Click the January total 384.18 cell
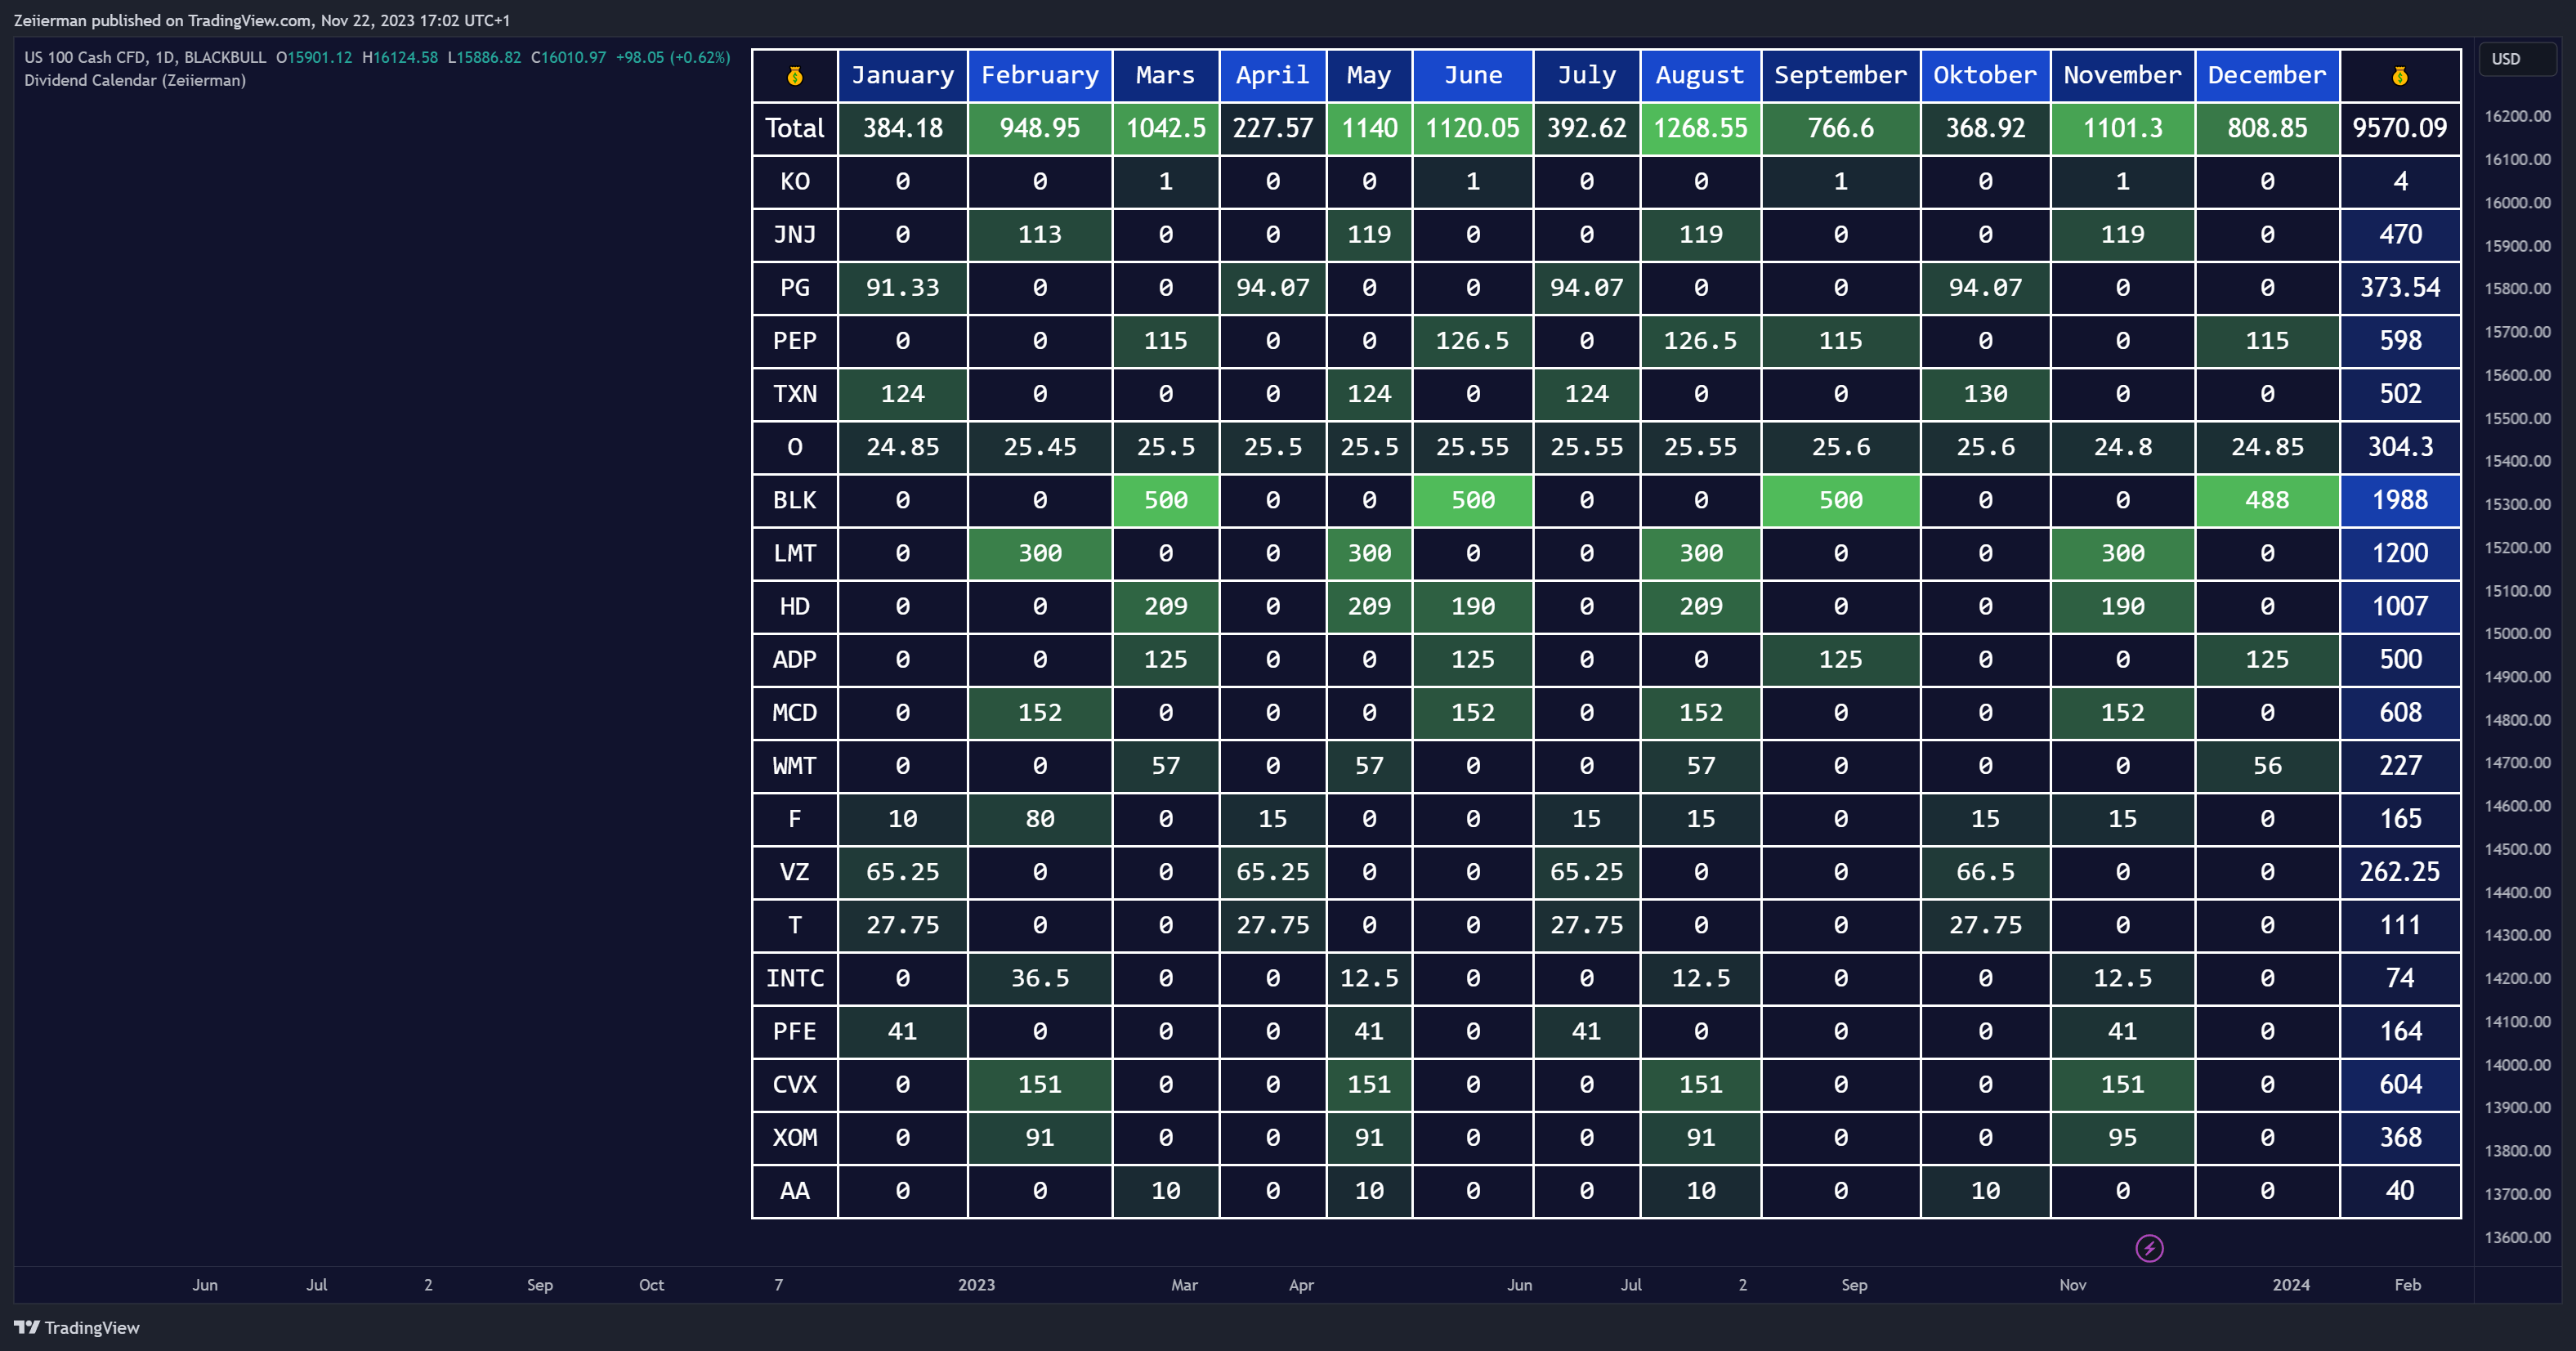Viewport: 2576px width, 1351px height. pyautogui.click(x=903, y=128)
